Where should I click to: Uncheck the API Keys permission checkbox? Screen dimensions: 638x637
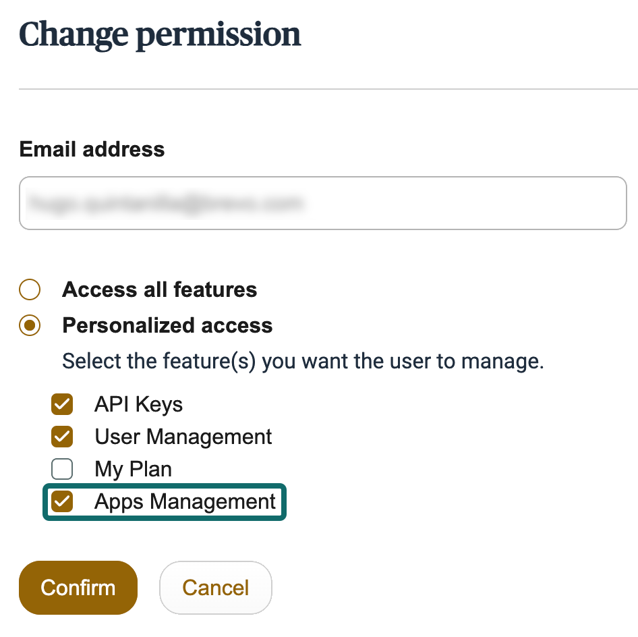pyautogui.click(x=61, y=404)
